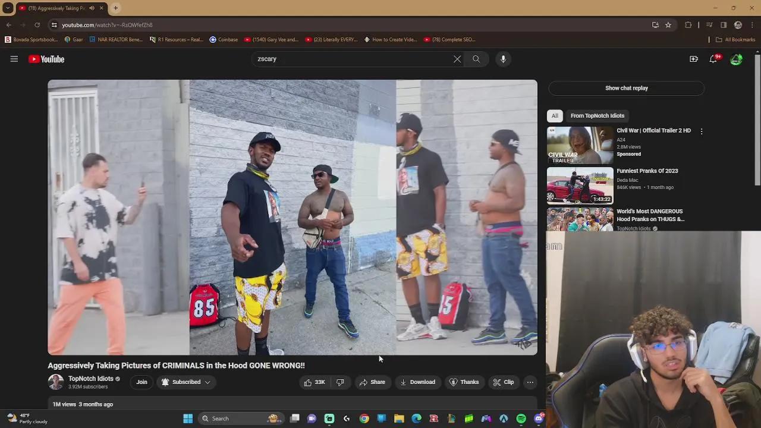Screen dimensions: 761x428
Task: Run search with the magnifying glass icon
Action: (476, 59)
